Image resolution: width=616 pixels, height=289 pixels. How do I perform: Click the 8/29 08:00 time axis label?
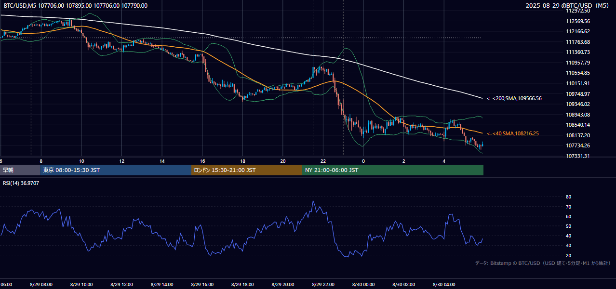(x=41, y=285)
